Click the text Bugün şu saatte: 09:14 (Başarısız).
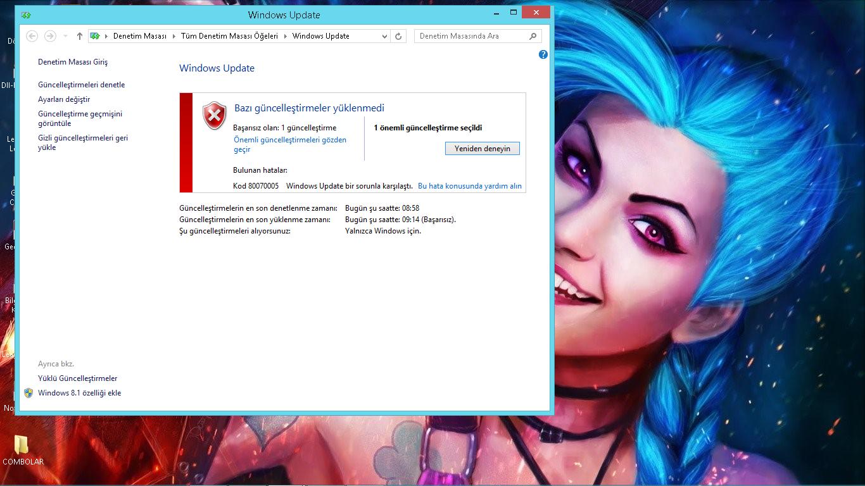Image resolution: width=865 pixels, height=486 pixels. [401, 220]
